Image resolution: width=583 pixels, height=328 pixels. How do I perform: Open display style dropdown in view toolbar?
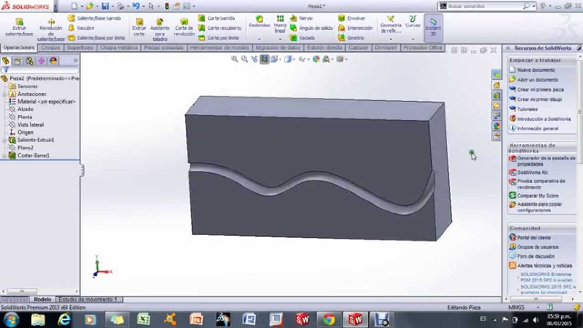295,60
